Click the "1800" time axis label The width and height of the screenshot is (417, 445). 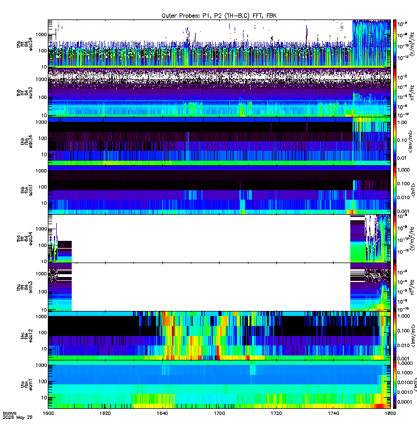click(x=390, y=413)
